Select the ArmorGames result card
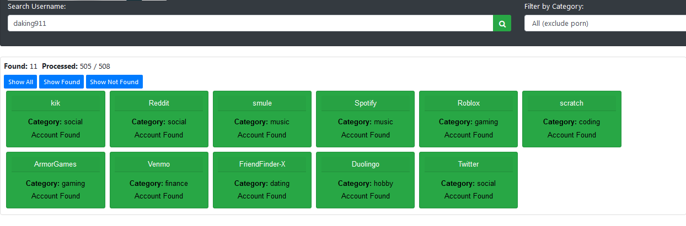This screenshot has height=226, width=686. pyautogui.click(x=55, y=180)
